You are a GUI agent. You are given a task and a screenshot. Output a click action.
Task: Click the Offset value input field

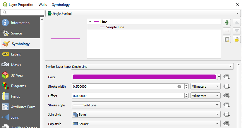tap(128, 96)
